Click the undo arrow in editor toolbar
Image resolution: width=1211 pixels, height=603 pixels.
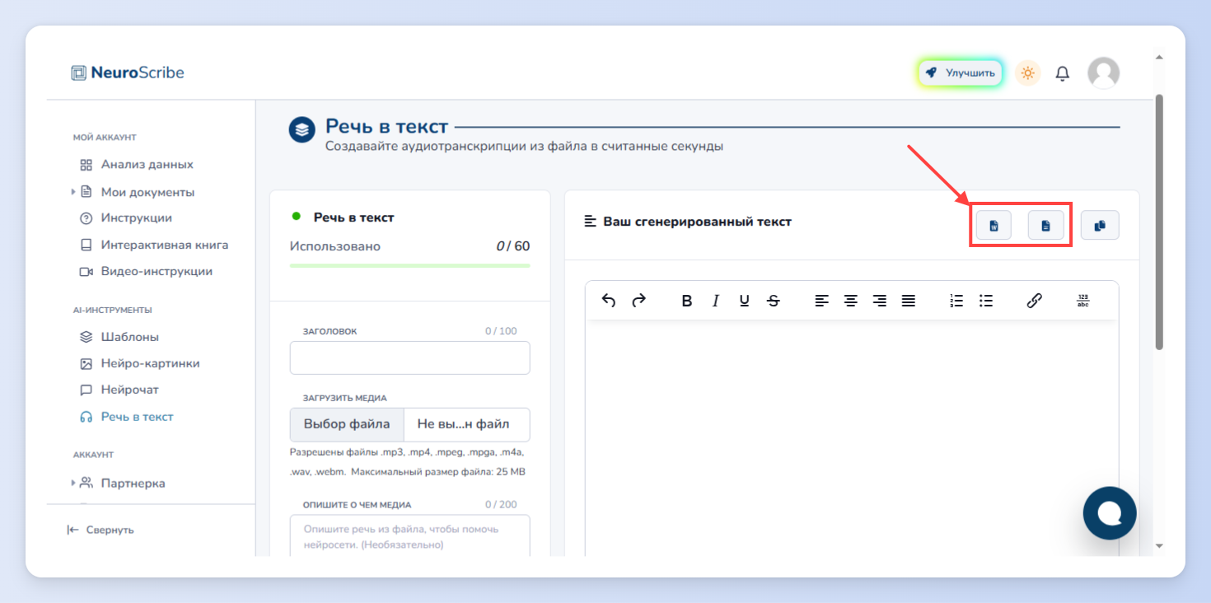pyautogui.click(x=609, y=301)
